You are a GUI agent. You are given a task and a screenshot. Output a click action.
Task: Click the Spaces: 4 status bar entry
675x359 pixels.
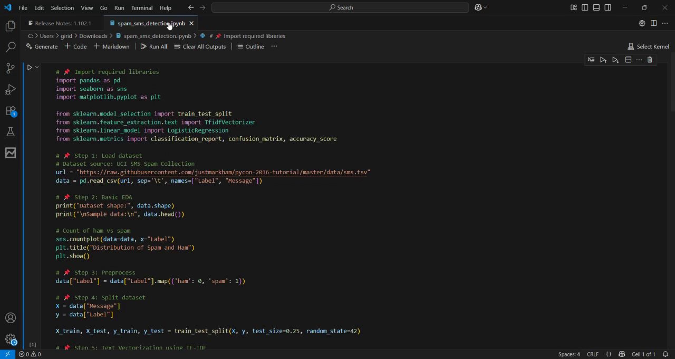tap(569, 354)
